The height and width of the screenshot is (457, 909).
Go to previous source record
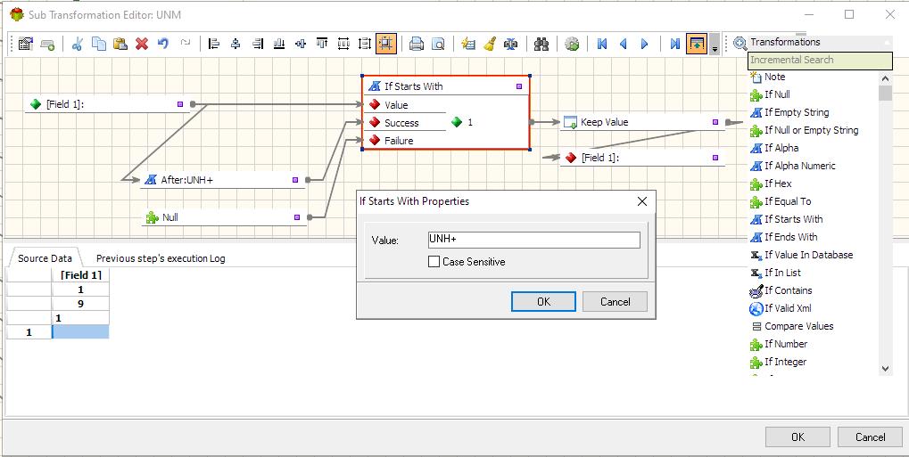624,44
